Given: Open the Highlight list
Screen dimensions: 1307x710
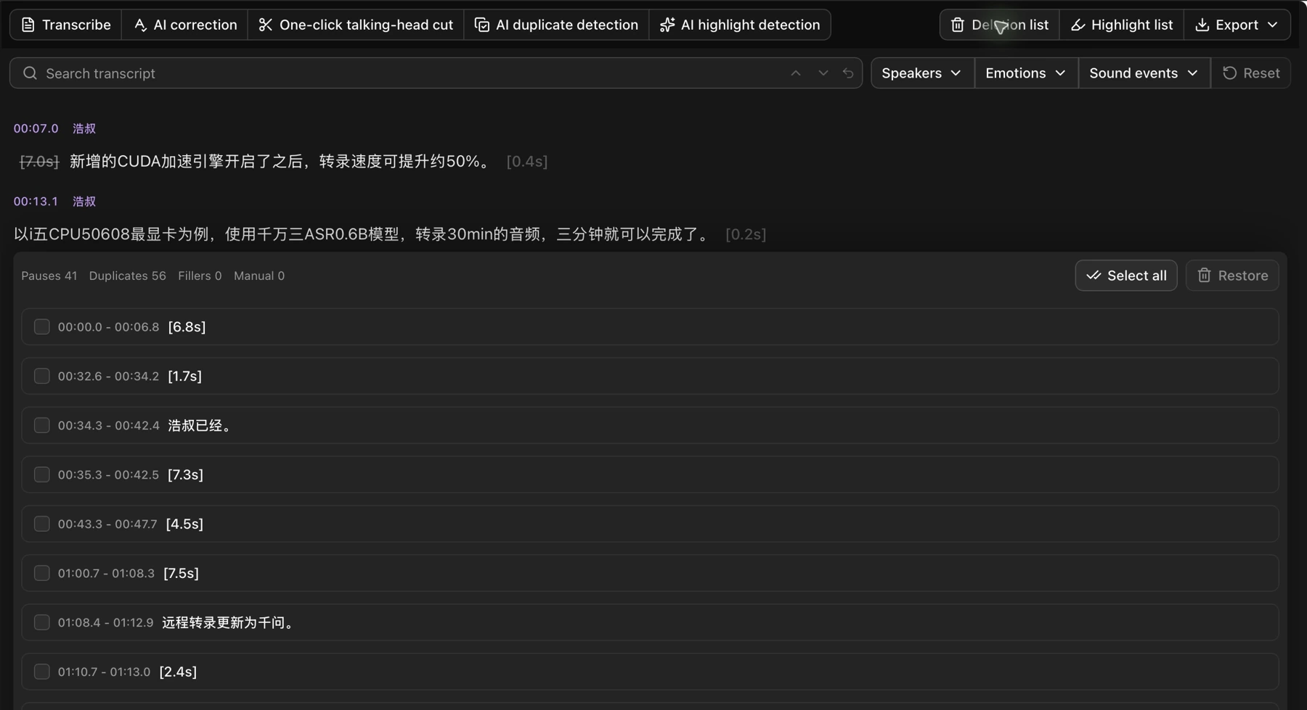Looking at the screenshot, I should (1122, 25).
